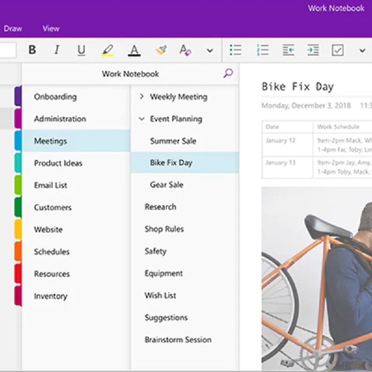This screenshot has width=372, height=372.
Task: Open the Suggestions page
Action: tap(185, 317)
